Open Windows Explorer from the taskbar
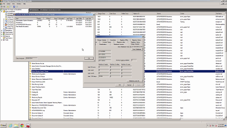 (16, 126)
